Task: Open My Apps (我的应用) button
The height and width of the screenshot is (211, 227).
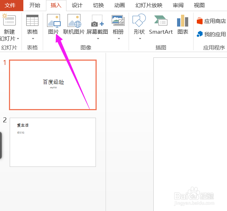Action: (211, 34)
